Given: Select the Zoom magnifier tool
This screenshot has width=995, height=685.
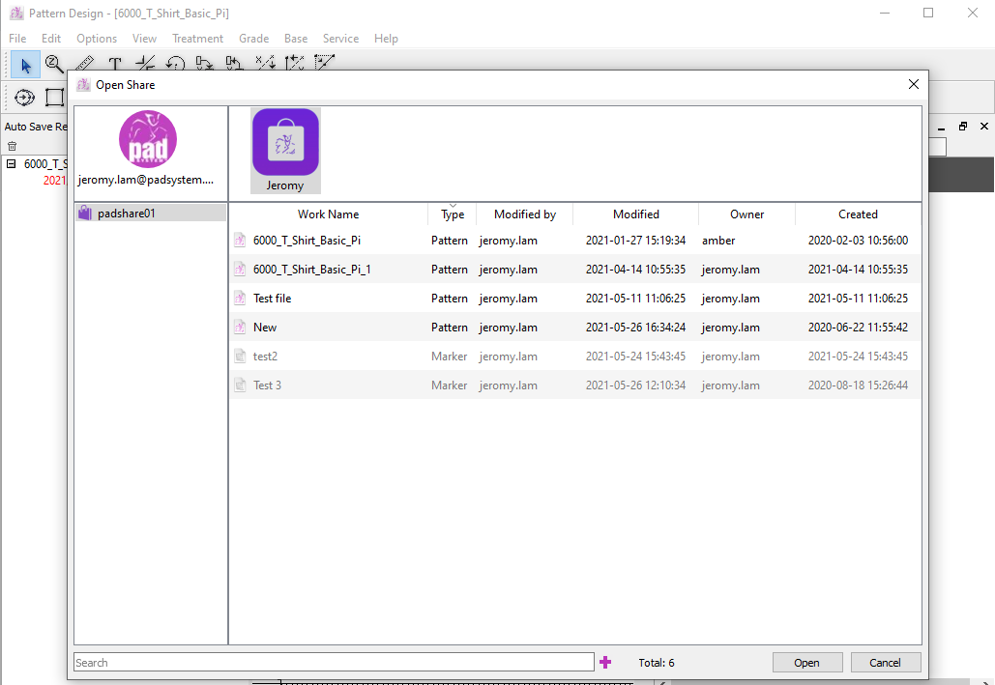Looking at the screenshot, I should pyautogui.click(x=54, y=65).
